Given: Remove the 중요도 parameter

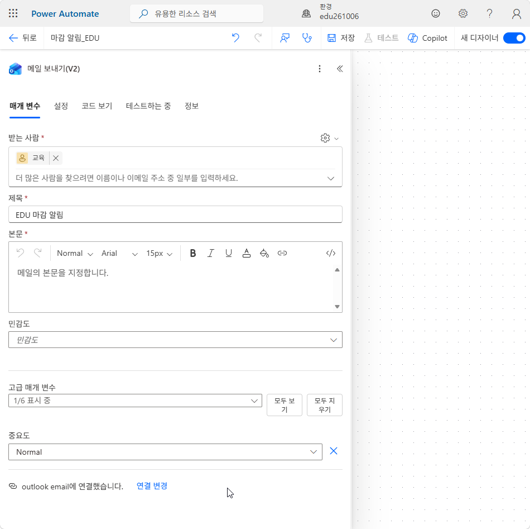Looking at the screenshot, I should click(x=334, y=451).
